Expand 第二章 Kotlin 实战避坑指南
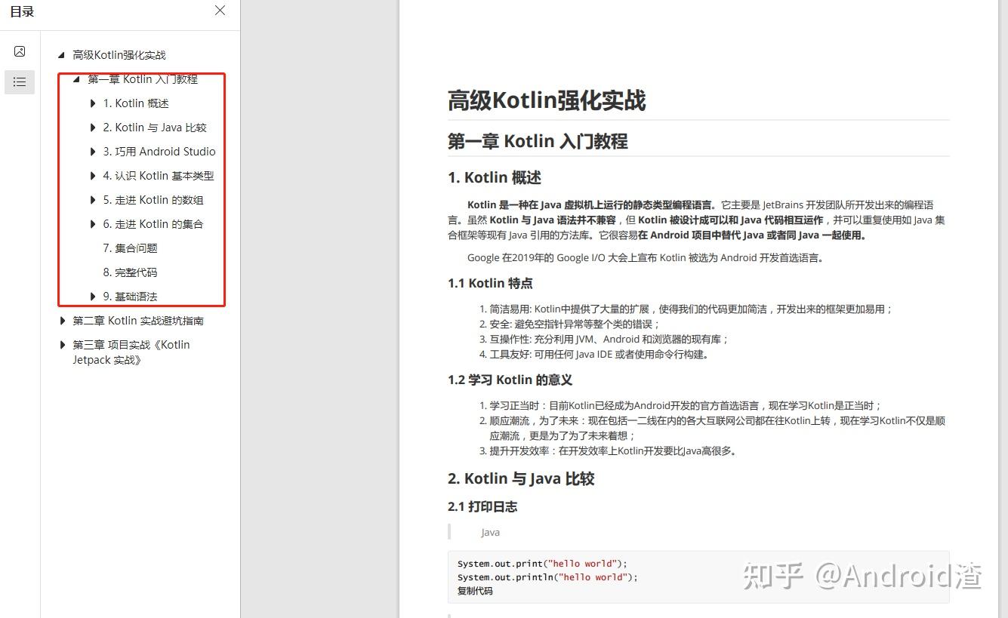The image size is (1008, 618). (63, 320)
